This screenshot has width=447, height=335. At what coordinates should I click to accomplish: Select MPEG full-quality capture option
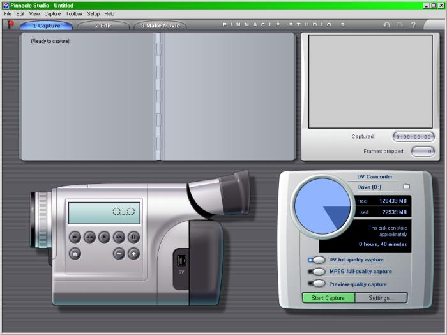click(x=317, y=272)
